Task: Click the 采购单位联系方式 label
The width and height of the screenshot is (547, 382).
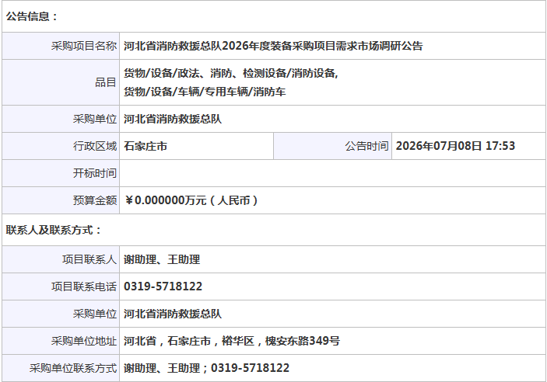Action: [73, 369]
